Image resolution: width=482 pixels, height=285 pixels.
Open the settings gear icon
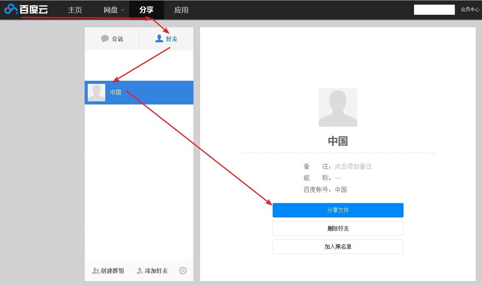(x=183, y=271)
